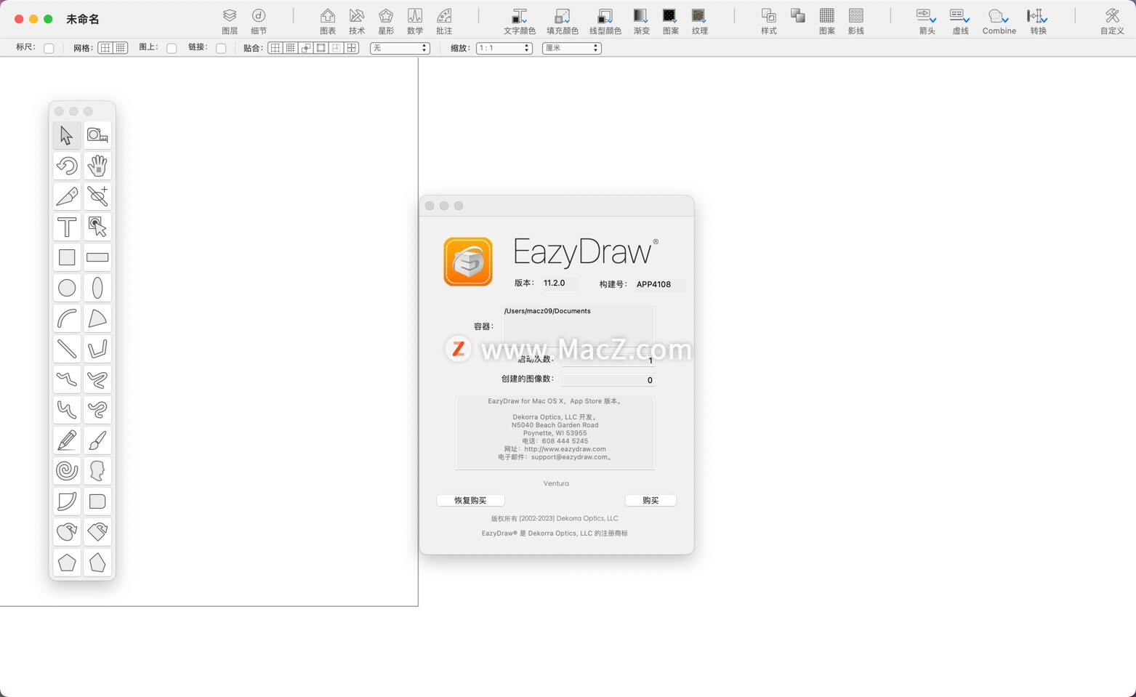Pick the wedge sector tool
This screenshot has height=697, width=1136.
[x=97, y=318]
